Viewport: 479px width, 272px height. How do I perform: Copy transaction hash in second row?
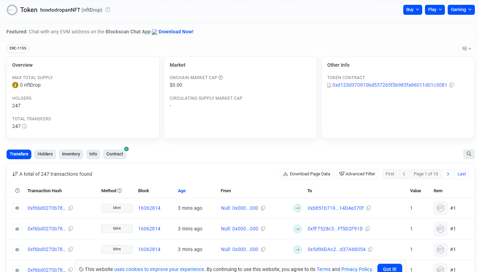point(71,229)
